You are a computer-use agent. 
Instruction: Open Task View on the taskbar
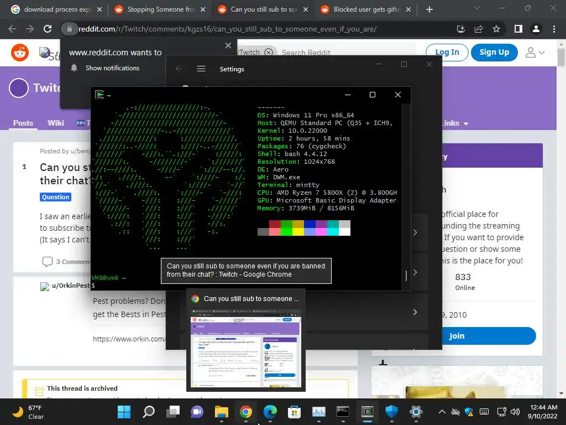[173, 412]
